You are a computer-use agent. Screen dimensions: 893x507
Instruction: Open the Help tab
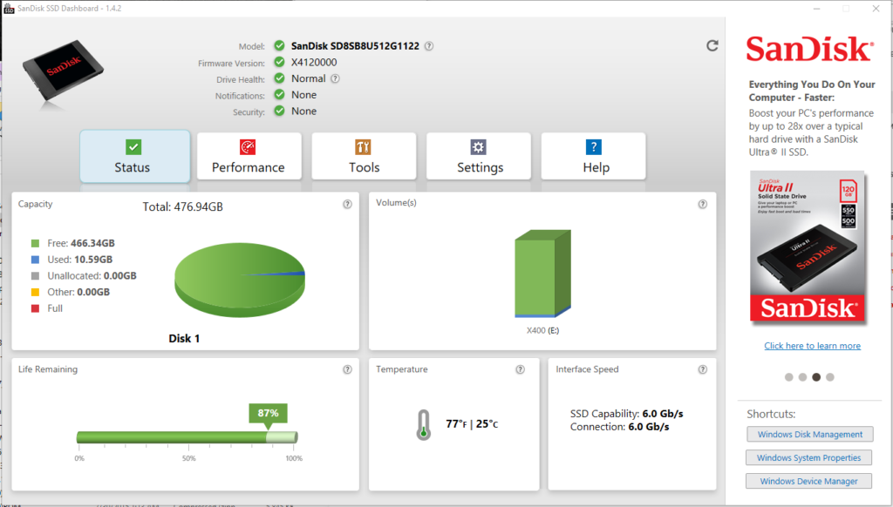coord(593,156)
